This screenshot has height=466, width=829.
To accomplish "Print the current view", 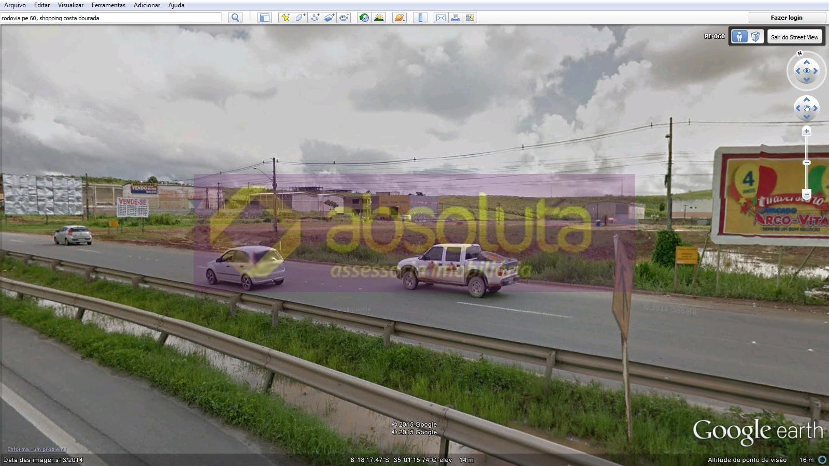I will click(455, 18).
